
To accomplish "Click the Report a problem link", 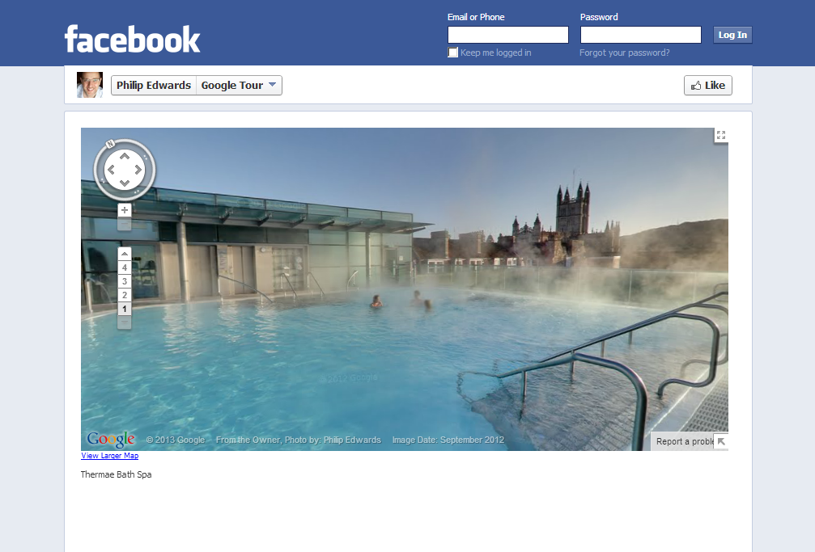I will (x=685, y=441).
